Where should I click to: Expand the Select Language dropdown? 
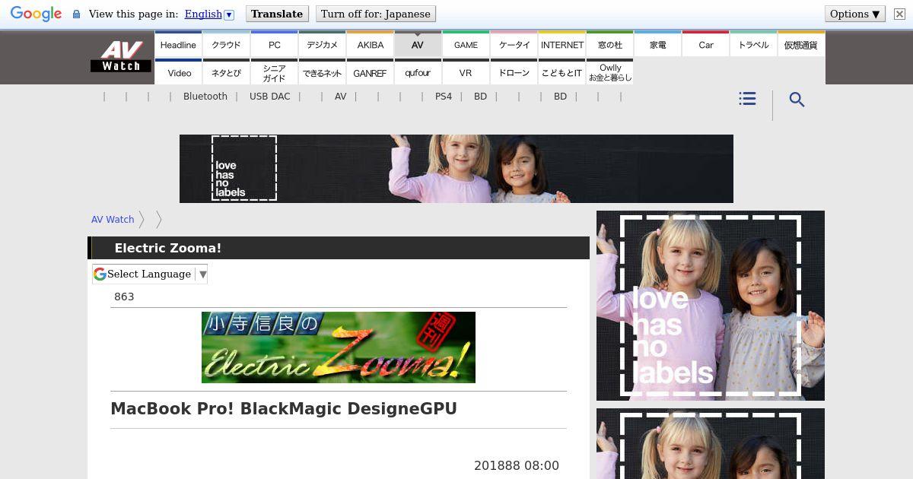point(150,274)
